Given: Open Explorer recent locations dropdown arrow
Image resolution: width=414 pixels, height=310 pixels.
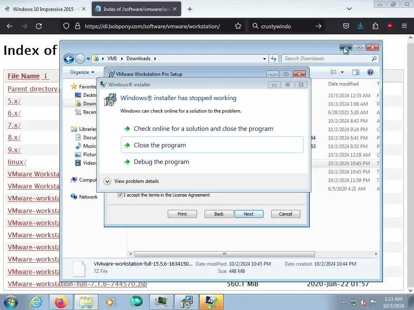Looking at the screenshot, I should click(x=88, y=59).
